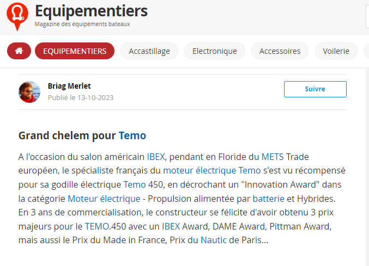Follow the first IBEX link in the article
The width and height of the screenshot is (369, 266).
[156, 157]
